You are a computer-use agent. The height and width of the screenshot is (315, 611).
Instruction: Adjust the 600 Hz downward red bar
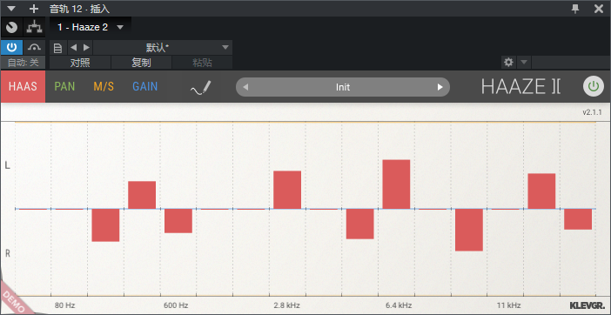pyautogui.click(x=178, y=221)
